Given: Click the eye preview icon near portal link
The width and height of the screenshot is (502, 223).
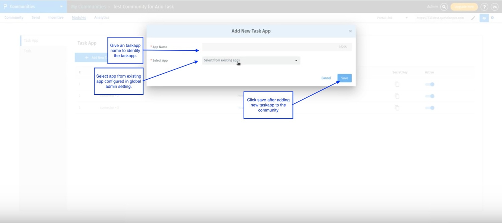Looking at the screenshot, I should tap(484, 18).
